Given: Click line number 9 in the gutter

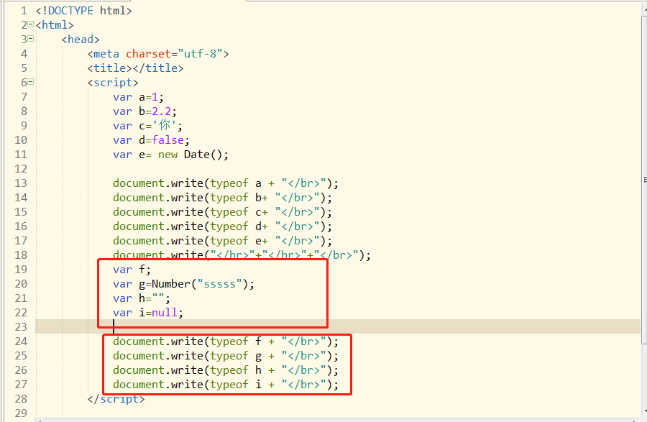Looking at the screenshot, I should [x=24, y=126].
